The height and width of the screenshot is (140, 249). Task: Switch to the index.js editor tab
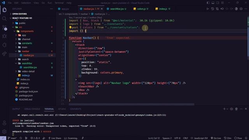coord(163,9)
